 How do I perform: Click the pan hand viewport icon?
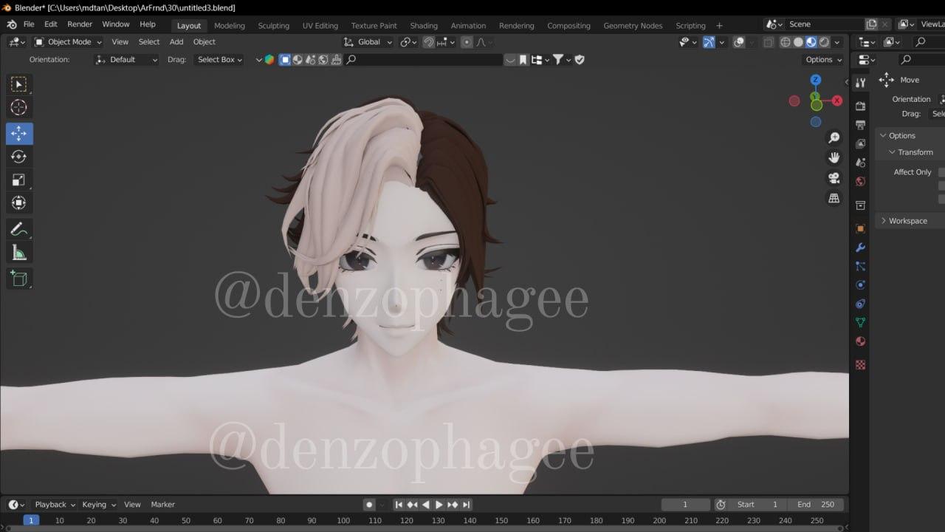click(x=834, y=157)
